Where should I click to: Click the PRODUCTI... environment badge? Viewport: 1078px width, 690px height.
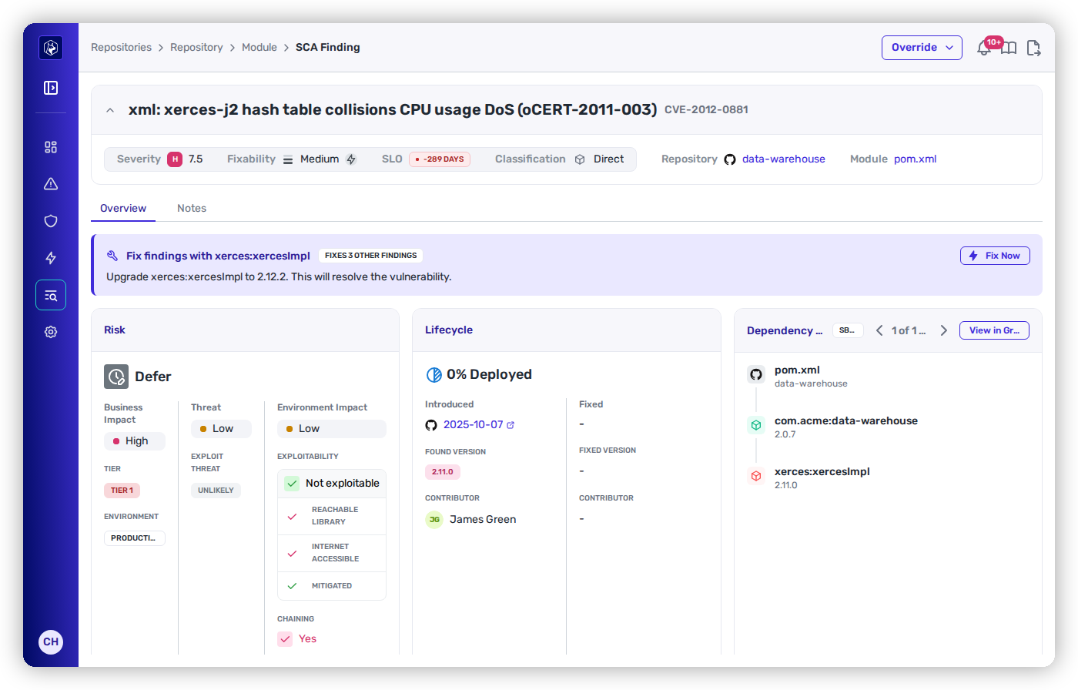pos(135,538)
